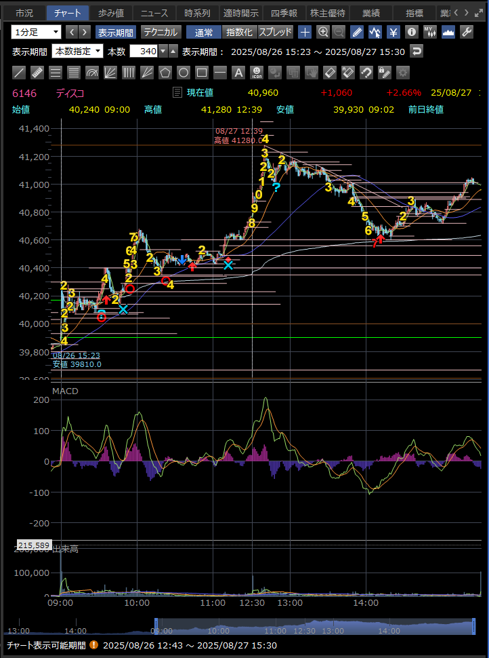Viewport: 489px width, 658px height.
Task: Decrease bar count with down arrow
Action: click(x=163, y=52)
